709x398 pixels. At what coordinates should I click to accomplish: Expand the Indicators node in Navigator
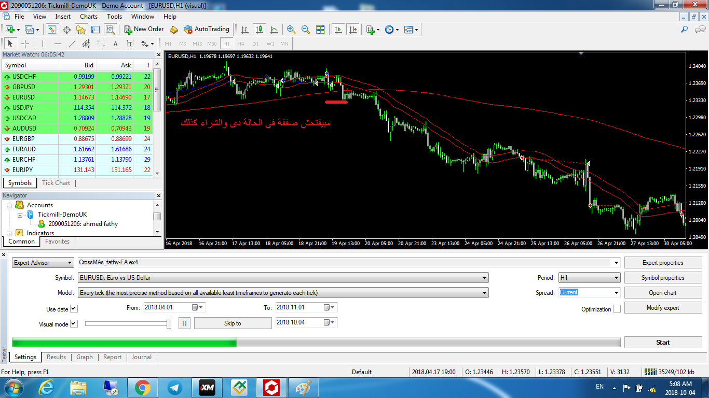[10, 233]
